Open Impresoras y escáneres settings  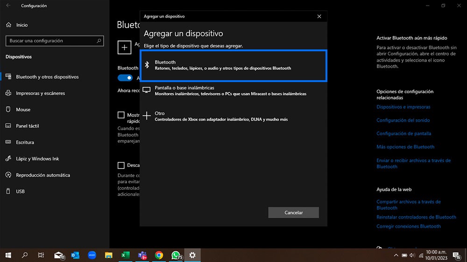point(40,93)
